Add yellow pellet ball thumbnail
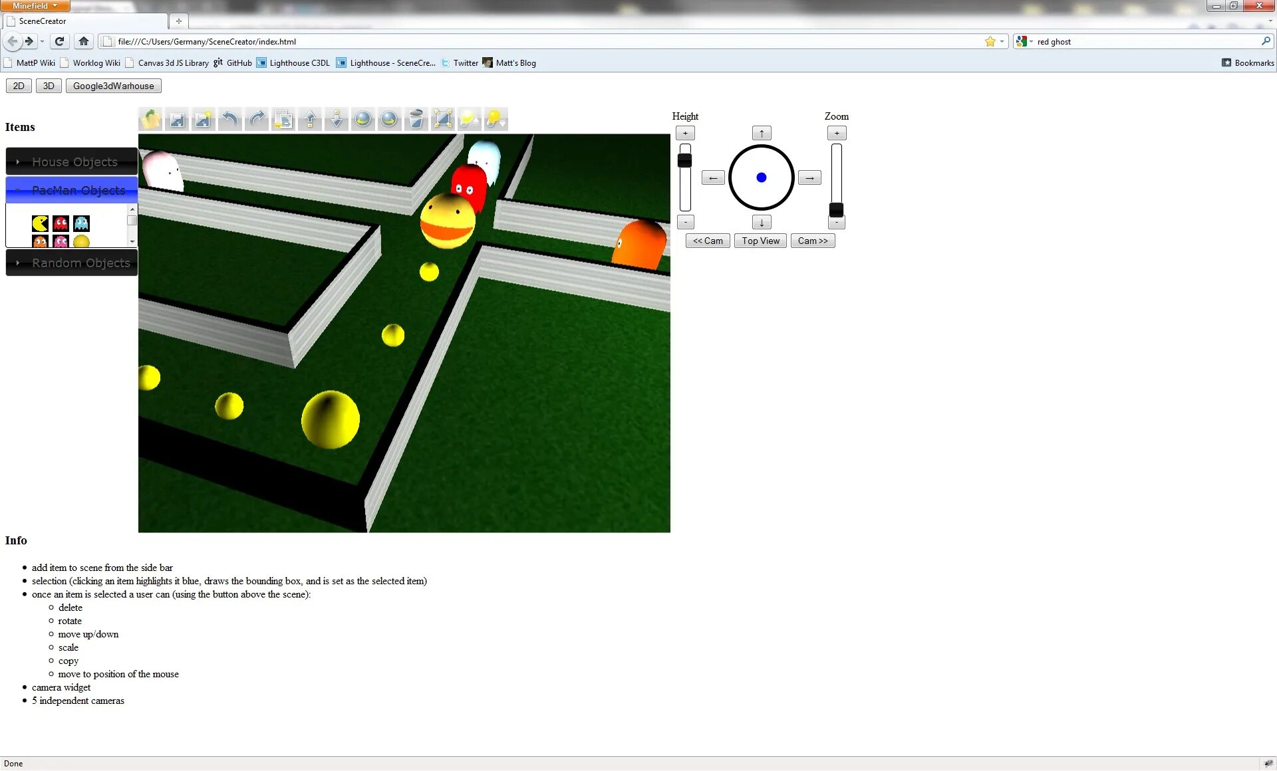The width and height of the screenshot is (1277, 771). (81, 241)
